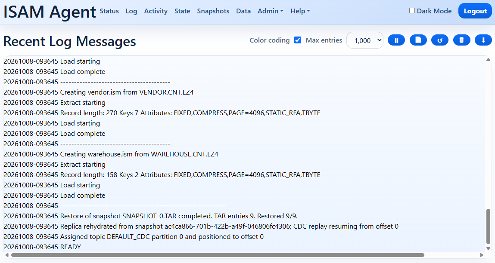The width and height of the screenshot is (495, 263).
Task: Reload the log with the refresh arrow button
Action: pyautogui.click(x=440, y=40)
